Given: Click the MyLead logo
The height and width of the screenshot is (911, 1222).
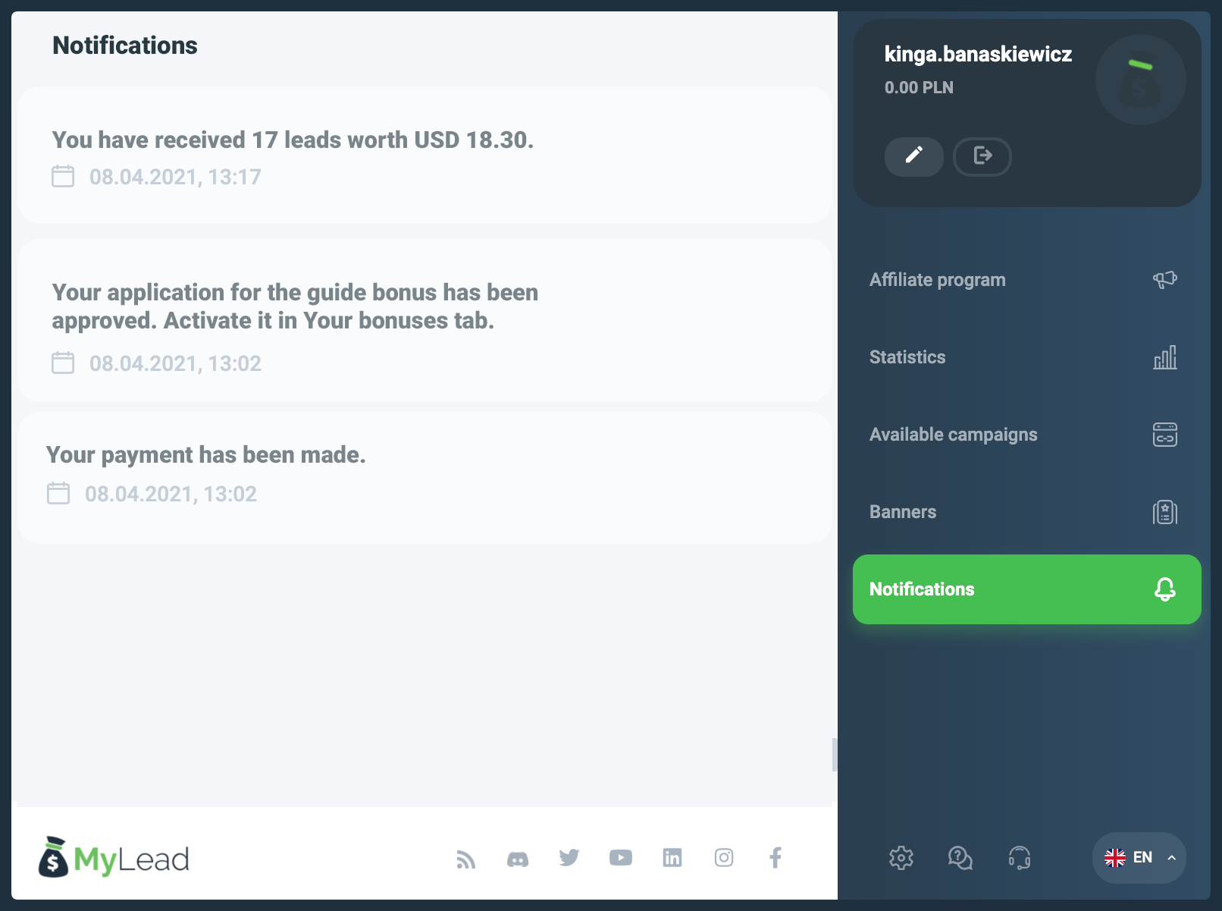Looking at the screenshot, I should (x=114, y=858).
